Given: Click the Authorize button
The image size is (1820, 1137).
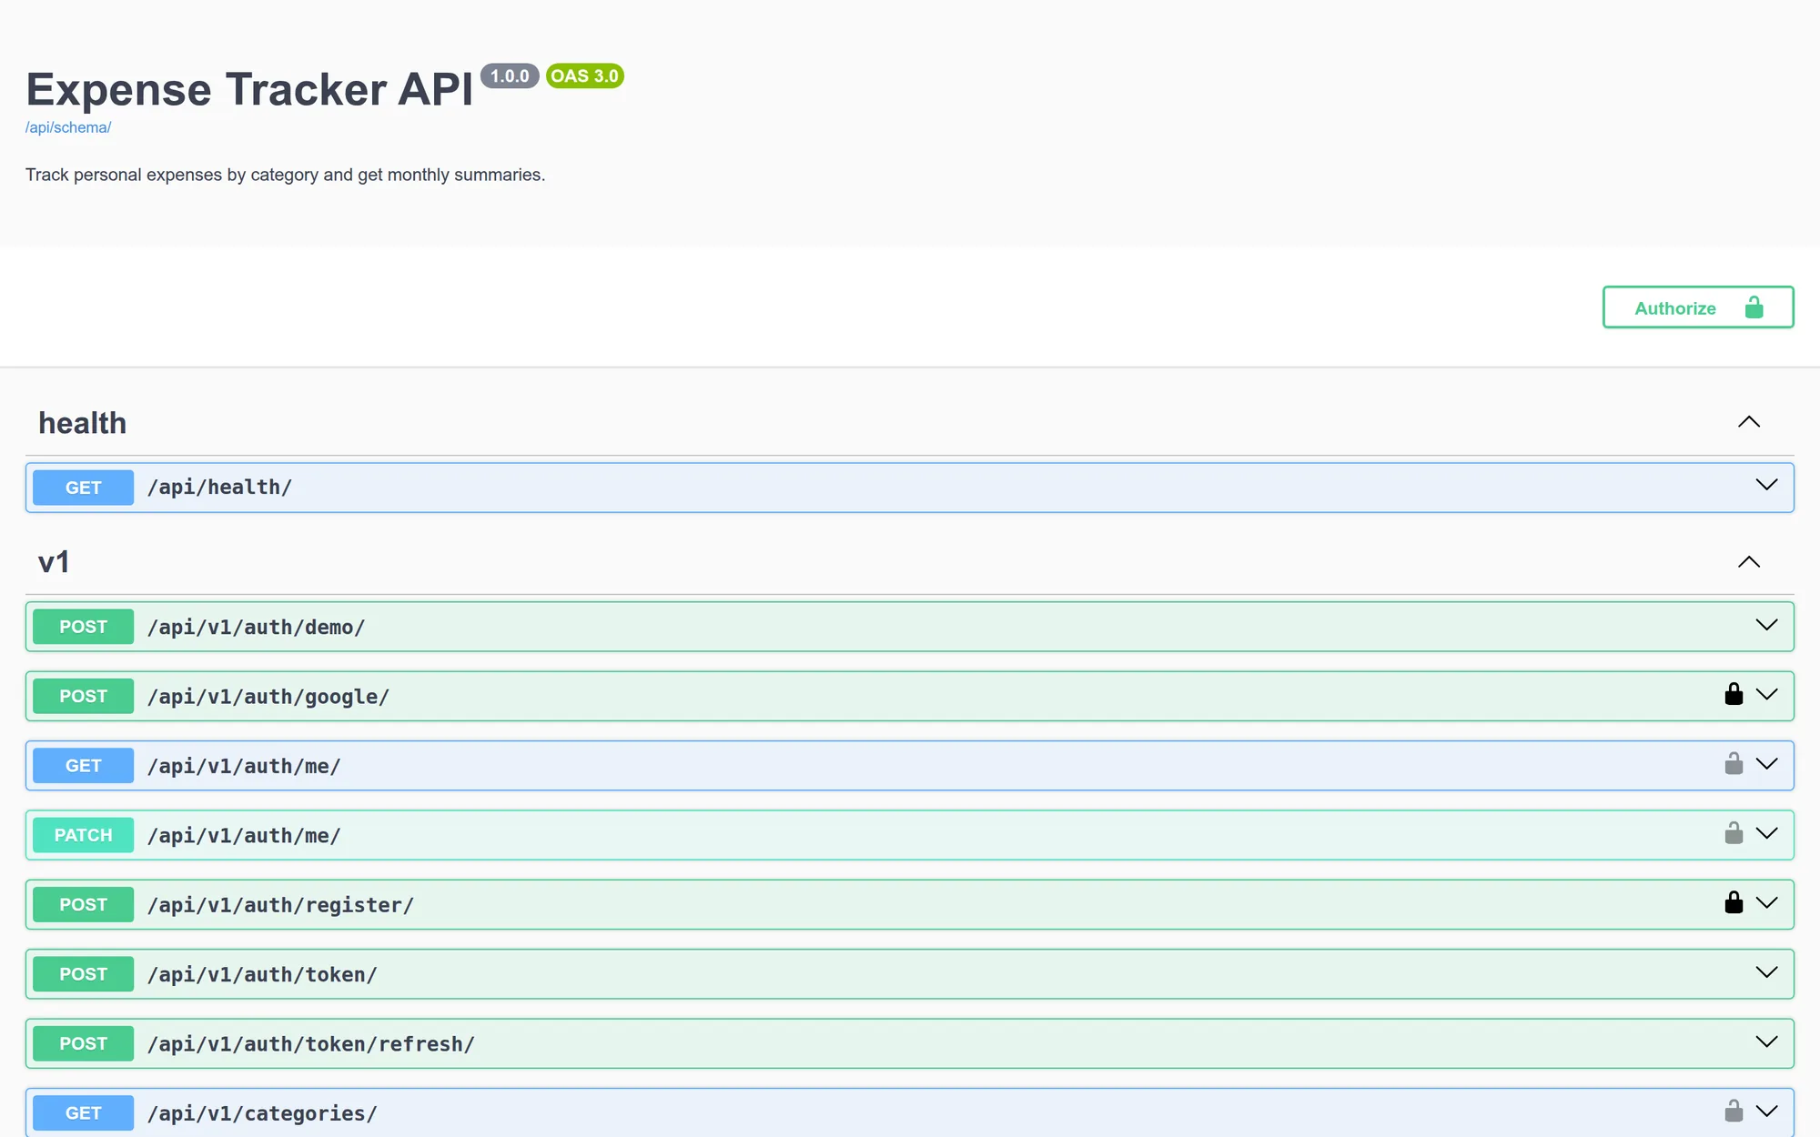Looking at the screenshot, I should [1698, 307].
